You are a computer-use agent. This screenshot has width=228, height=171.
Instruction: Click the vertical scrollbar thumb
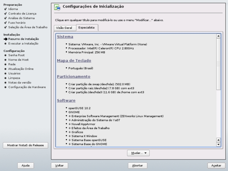[x=218, y=64]
